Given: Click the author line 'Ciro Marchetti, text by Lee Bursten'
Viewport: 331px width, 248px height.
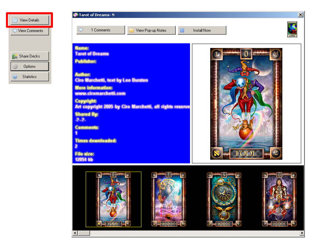Looking at the screenshot, I should (x=112, y=80).
